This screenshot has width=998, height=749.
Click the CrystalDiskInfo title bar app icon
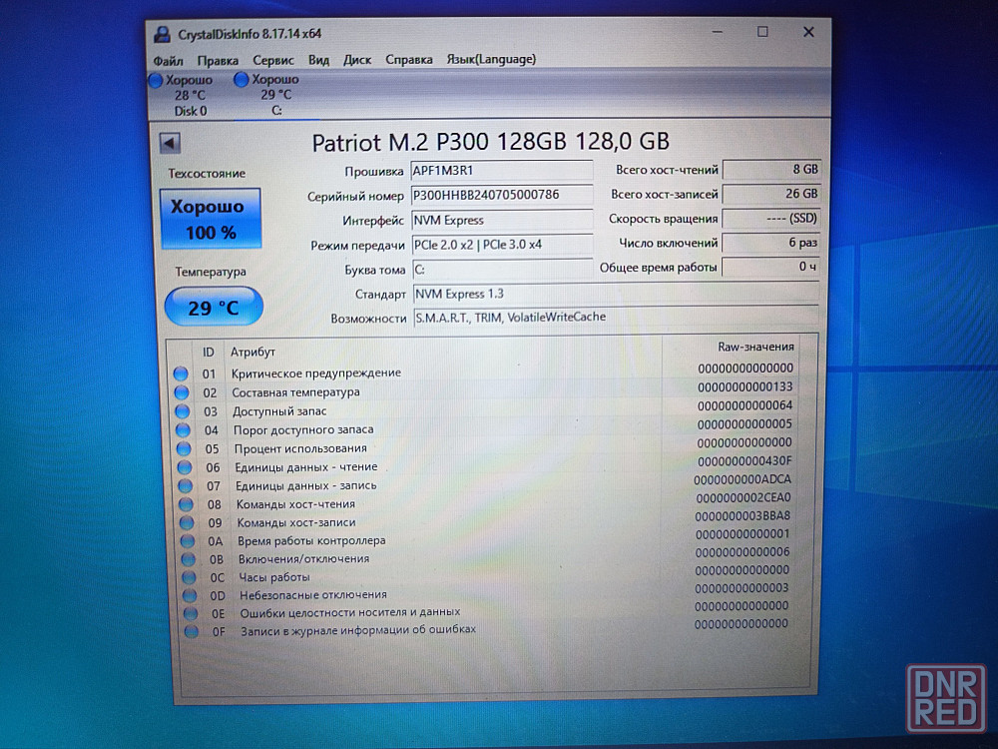click(x=163, y=34)
